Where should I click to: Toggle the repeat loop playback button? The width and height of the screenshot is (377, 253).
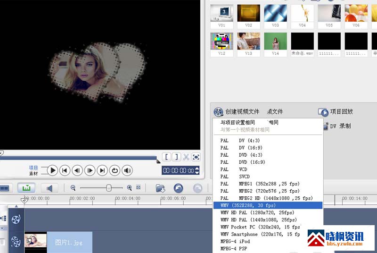[x=114, y=170]
